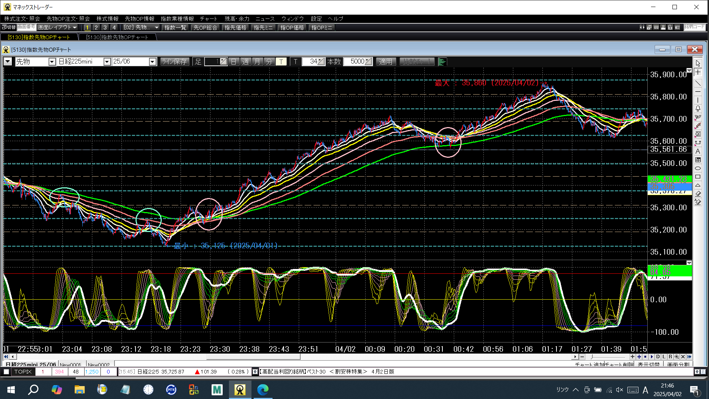Expand the price chart pane options triangle
The image size is (709, 399).
click(x=689, y=71)
